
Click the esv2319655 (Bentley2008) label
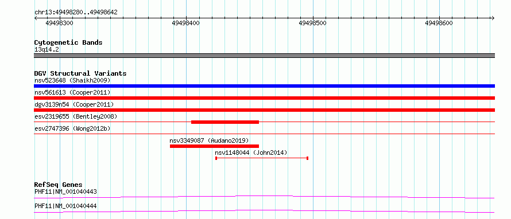pos(76,116)
